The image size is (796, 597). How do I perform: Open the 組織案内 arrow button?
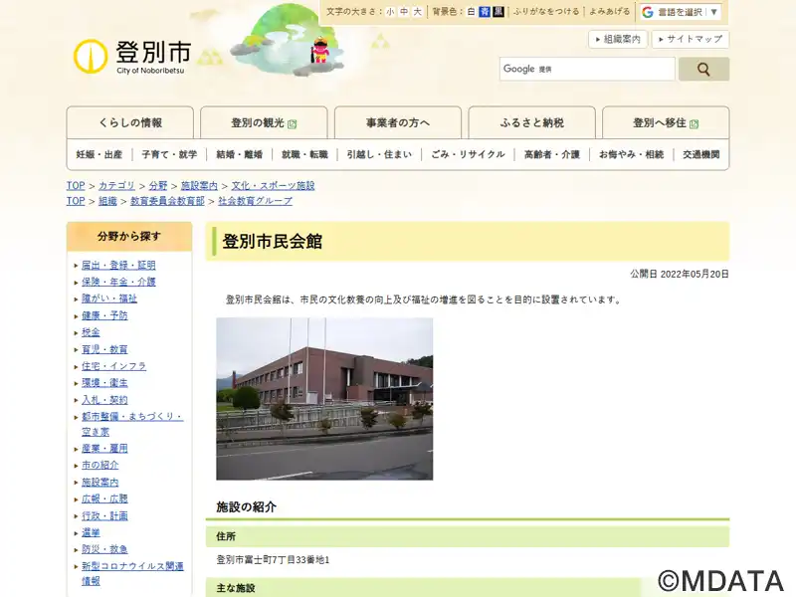(618, 39)
